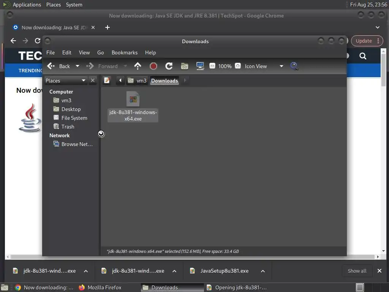Go back in the Chrome browser

coord(13,41)
